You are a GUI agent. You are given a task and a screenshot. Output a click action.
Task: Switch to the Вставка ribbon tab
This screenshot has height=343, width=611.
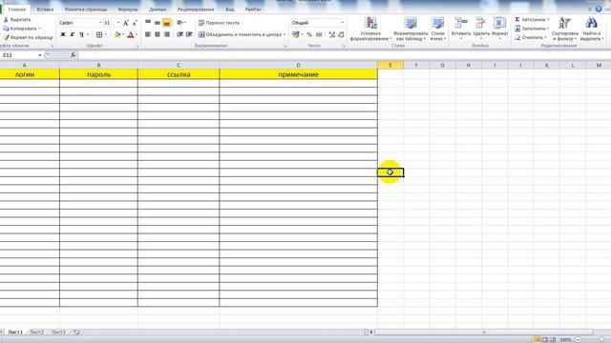click(45, 10)
